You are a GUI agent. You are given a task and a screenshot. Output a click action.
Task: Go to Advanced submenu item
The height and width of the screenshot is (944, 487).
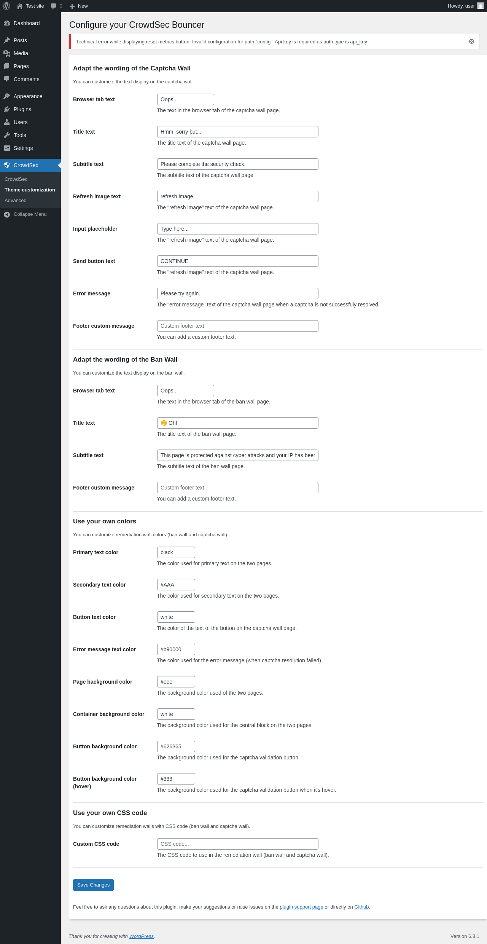pyautogui.click(x=16, y=201)
